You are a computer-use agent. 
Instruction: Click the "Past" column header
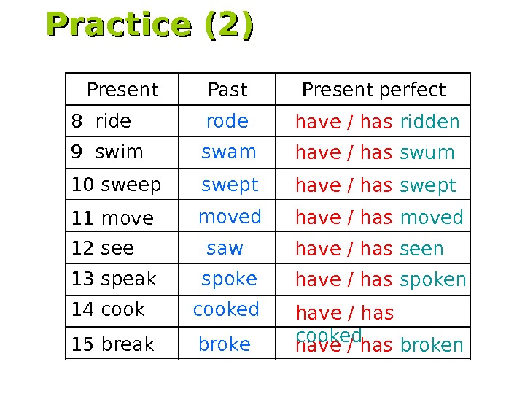click(x=227, y=90)
